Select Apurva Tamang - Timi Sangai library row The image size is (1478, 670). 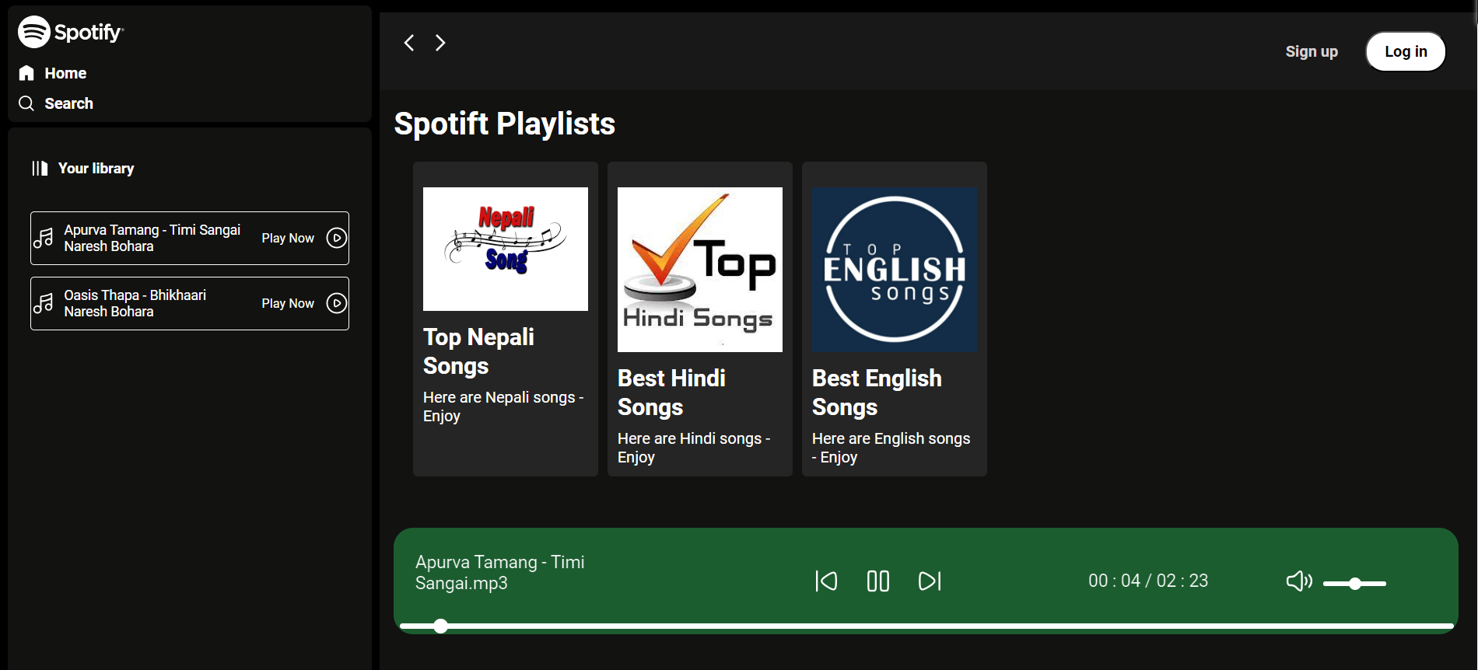pyautogui.click(x=190, y=238)
